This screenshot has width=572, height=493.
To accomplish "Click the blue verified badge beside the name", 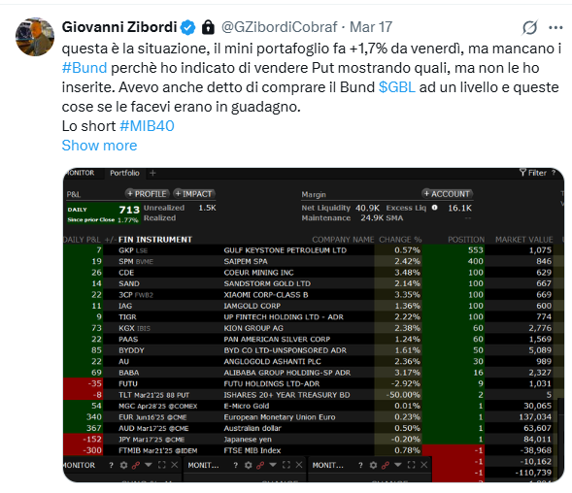I will [x=188, y=27].
